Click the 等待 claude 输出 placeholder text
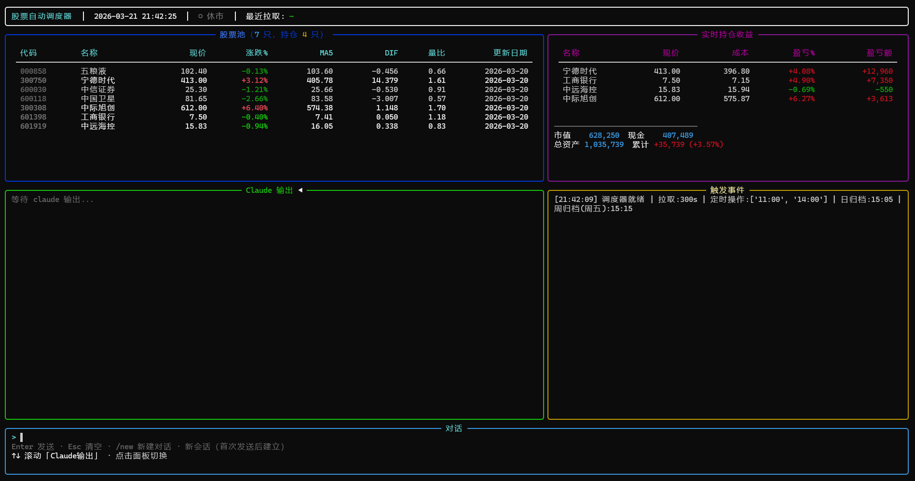The height and width of the screenshot is (481, 915). point(53,200)
